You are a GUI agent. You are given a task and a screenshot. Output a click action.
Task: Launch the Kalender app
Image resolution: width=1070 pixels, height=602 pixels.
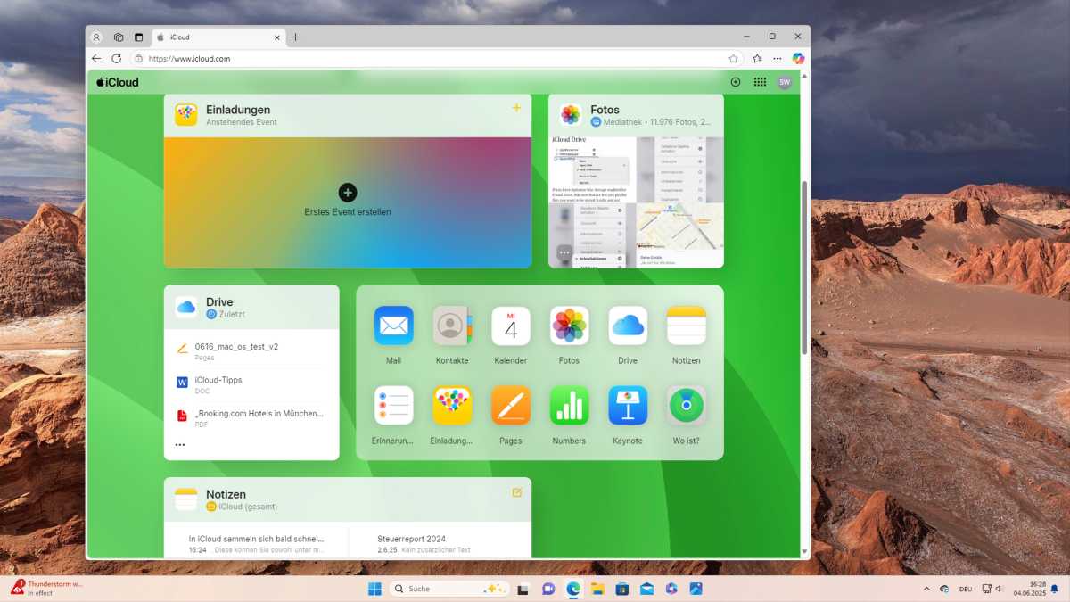click(511, 326)
